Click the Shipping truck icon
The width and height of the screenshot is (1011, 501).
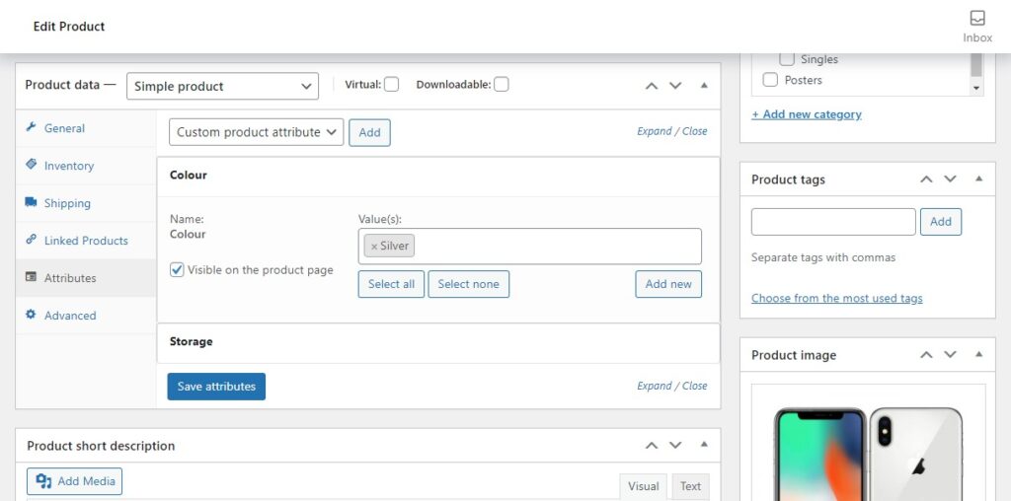point(31,202)
